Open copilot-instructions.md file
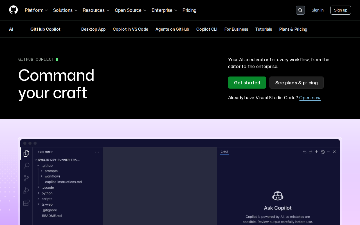 63,182
